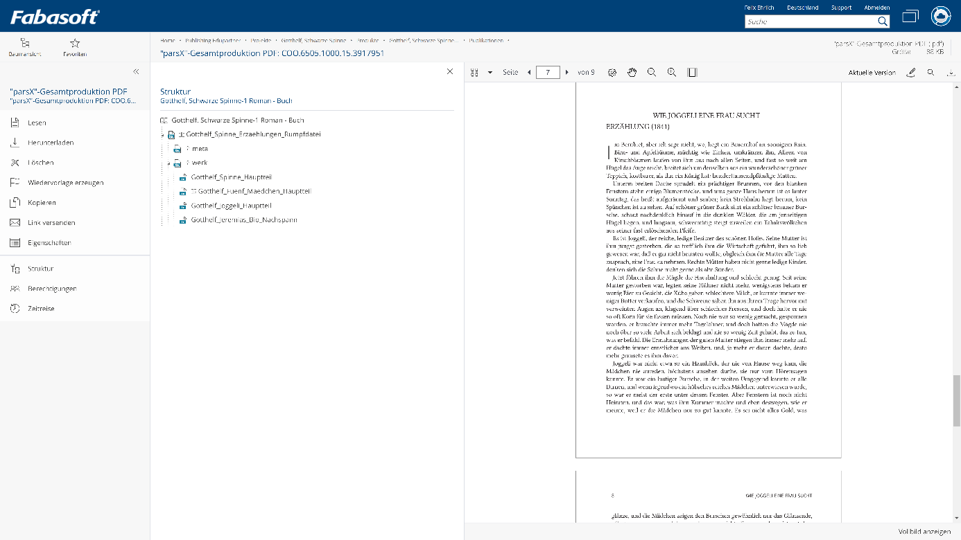Open document search with the magnifier icon
The image size is (961, 540).
pos(930,71)
